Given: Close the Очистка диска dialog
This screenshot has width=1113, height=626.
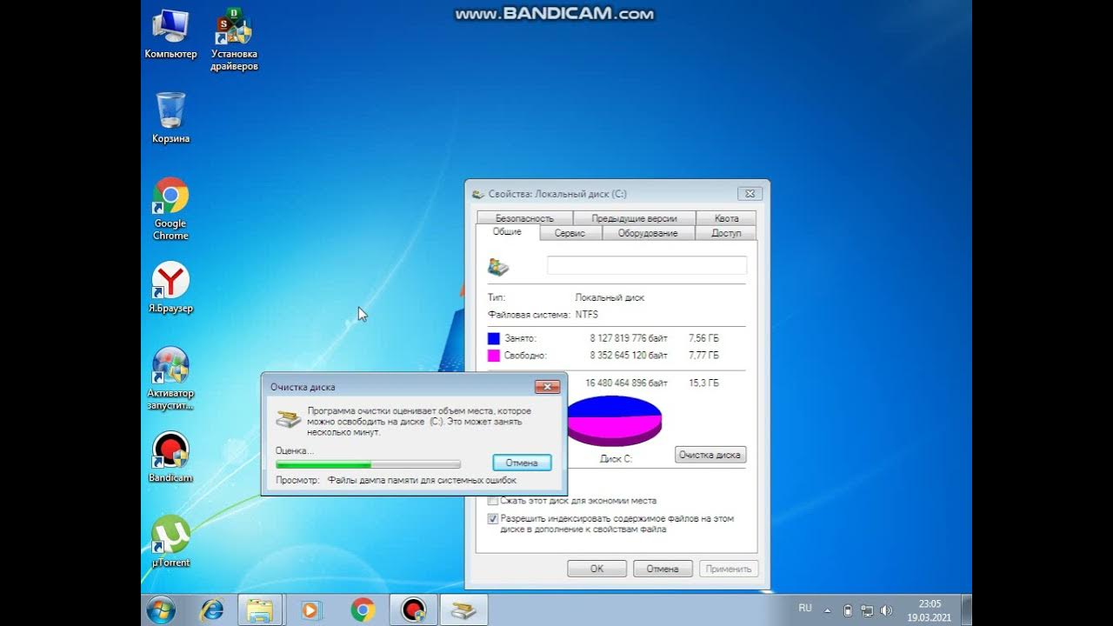Looking at the screenshot, I should (547, 386).
